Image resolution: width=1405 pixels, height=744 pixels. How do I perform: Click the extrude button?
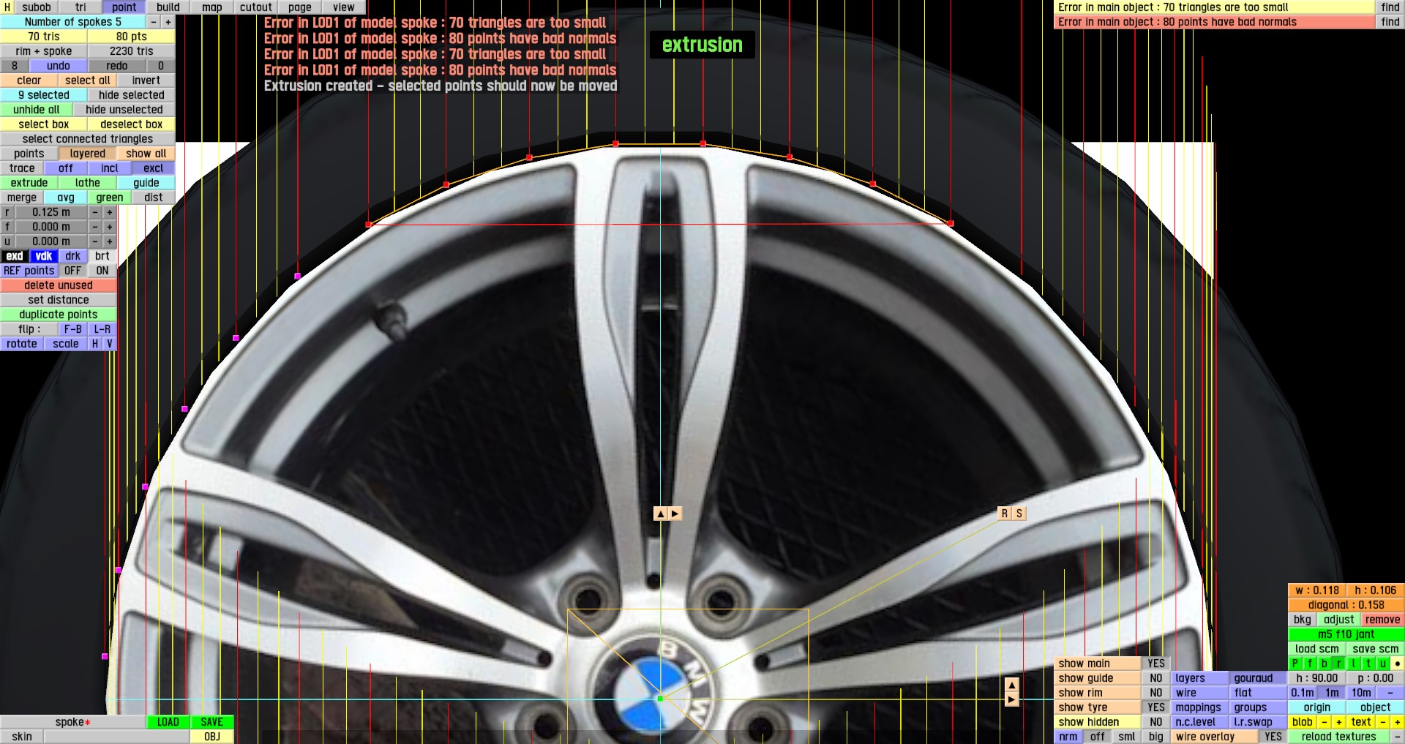pos(29,183)
